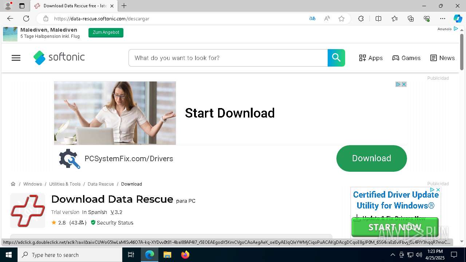Close the Certified Driver Update ad
The image size is (466, 262).
pyautogui.click(x=438, y=190)
